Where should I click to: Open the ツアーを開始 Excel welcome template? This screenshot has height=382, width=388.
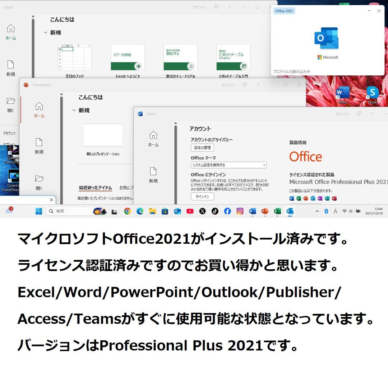click(128, 61)
